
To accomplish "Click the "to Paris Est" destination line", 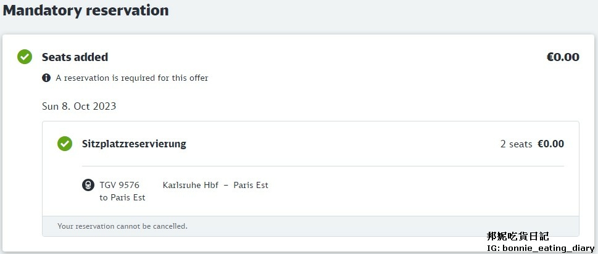I will pos(122,197).
